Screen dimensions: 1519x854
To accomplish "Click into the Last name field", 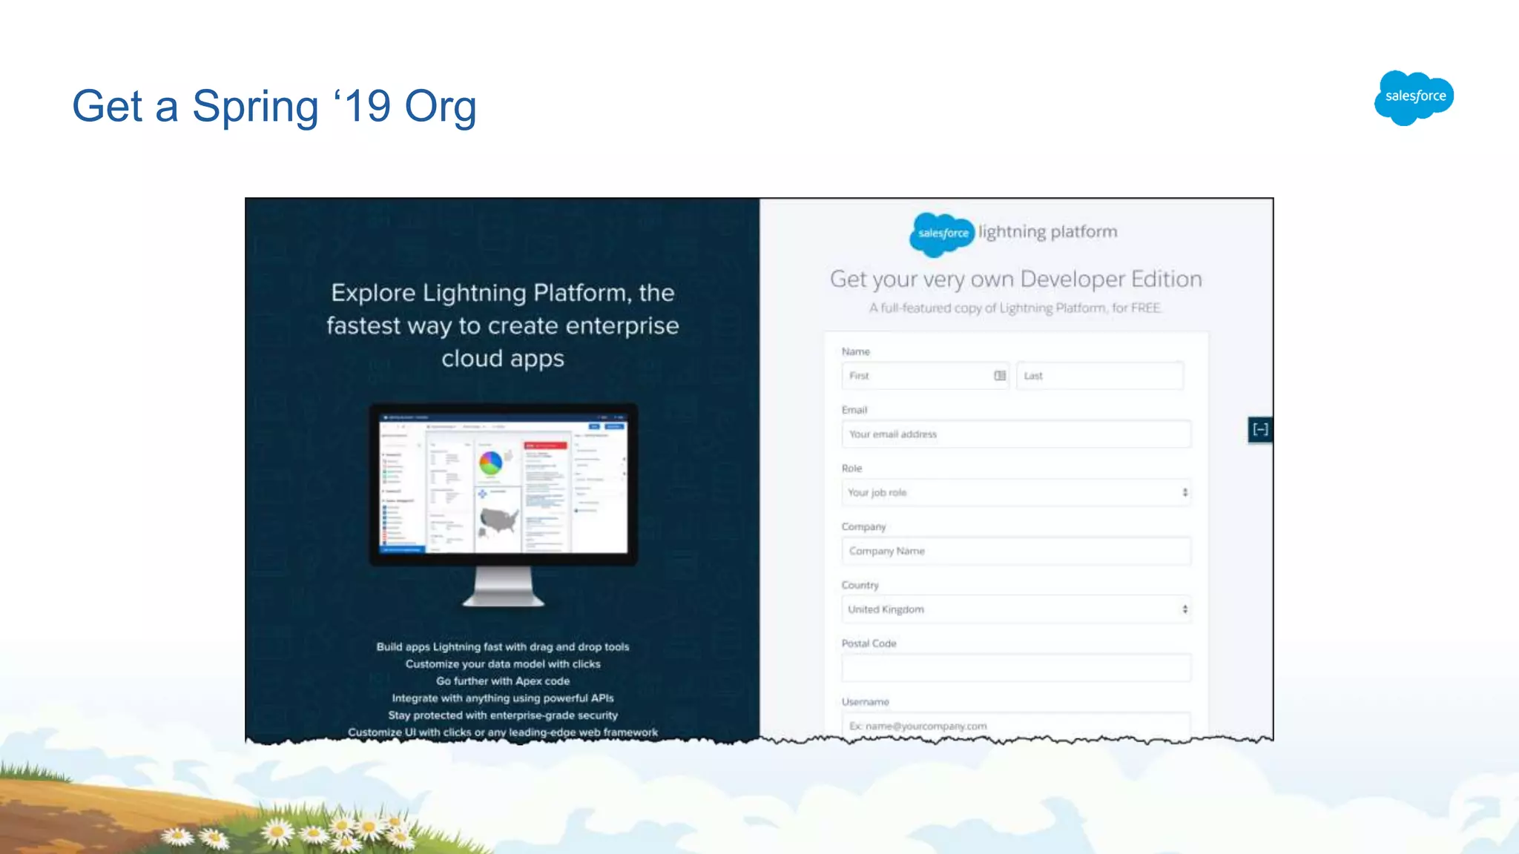I will [1099, 376].
